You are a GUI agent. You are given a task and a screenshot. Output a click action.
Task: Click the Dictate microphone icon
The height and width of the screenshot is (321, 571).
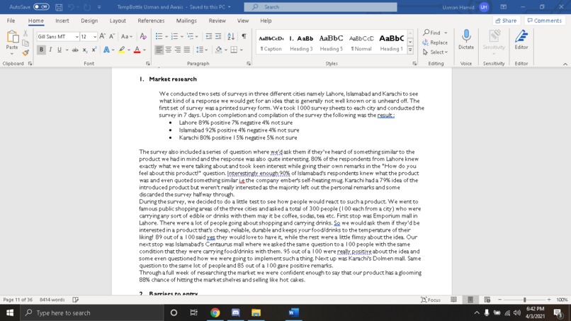[x=466, y=36]
